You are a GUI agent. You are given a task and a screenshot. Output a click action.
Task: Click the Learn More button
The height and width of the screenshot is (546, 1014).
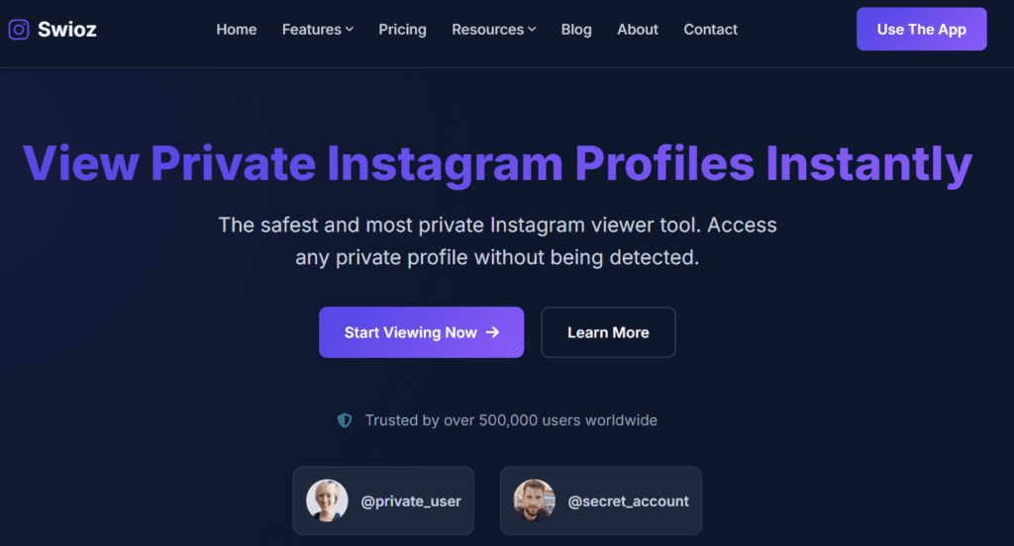(608, 332)
